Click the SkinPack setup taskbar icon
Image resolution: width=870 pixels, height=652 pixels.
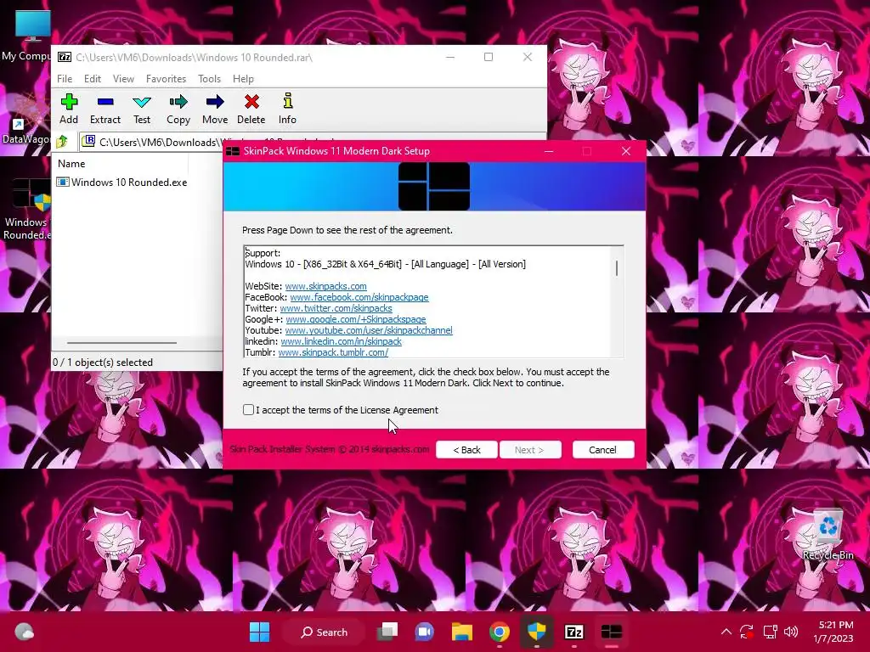(x=612, y=632)
